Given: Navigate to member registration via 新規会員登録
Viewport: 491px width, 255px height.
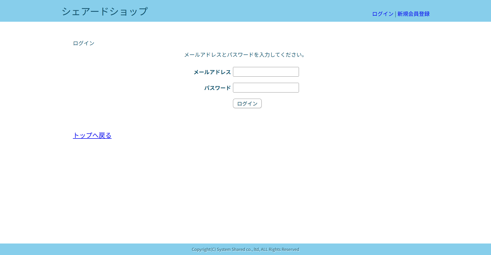Looking at the screenshot, I should click(x=414, y=14).
